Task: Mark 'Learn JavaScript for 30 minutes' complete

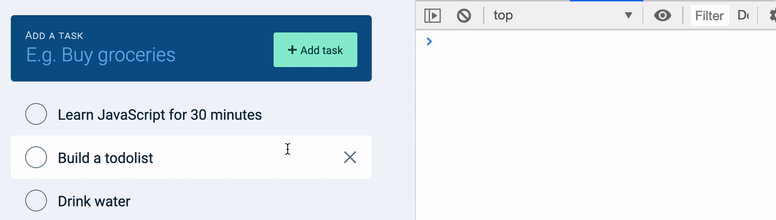Action: 36,114
